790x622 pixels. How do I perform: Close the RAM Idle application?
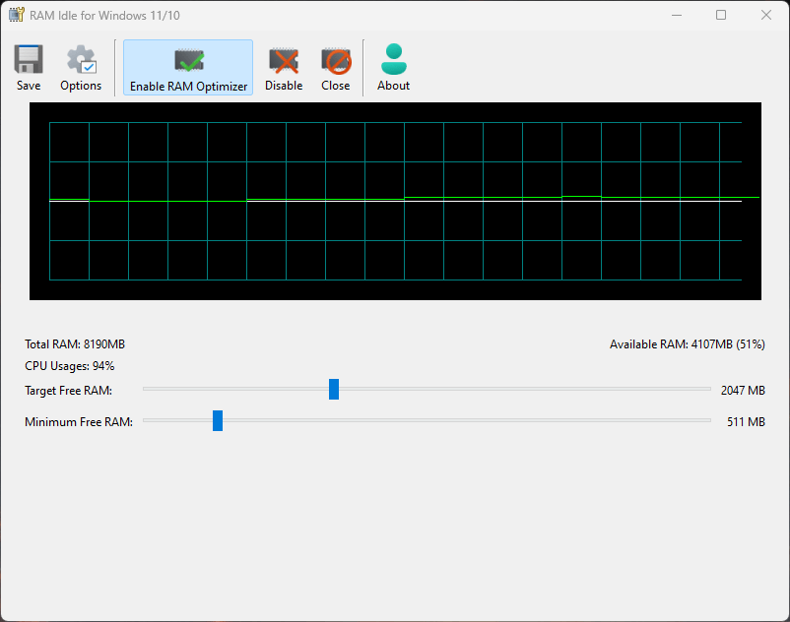pos(335,67)
